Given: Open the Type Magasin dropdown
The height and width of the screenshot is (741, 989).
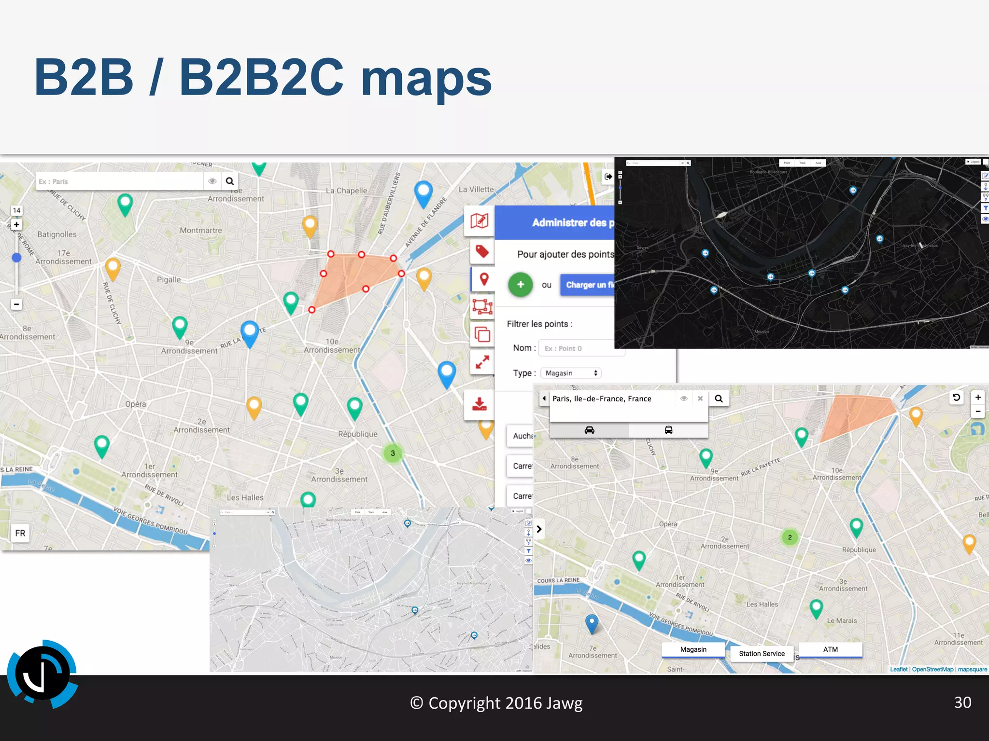Looking at the screenshot, I should coord(570,373).
